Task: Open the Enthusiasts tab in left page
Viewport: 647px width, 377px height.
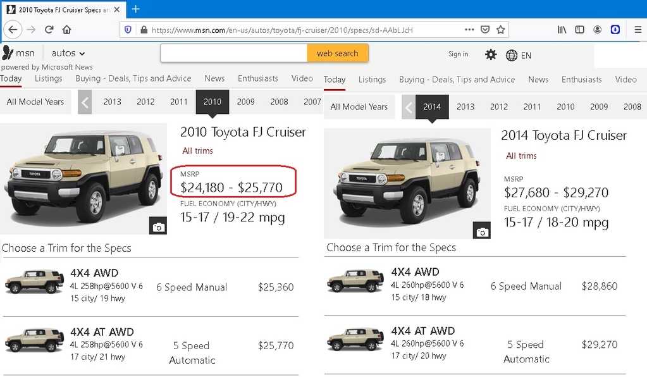Action: click(258, 78)
